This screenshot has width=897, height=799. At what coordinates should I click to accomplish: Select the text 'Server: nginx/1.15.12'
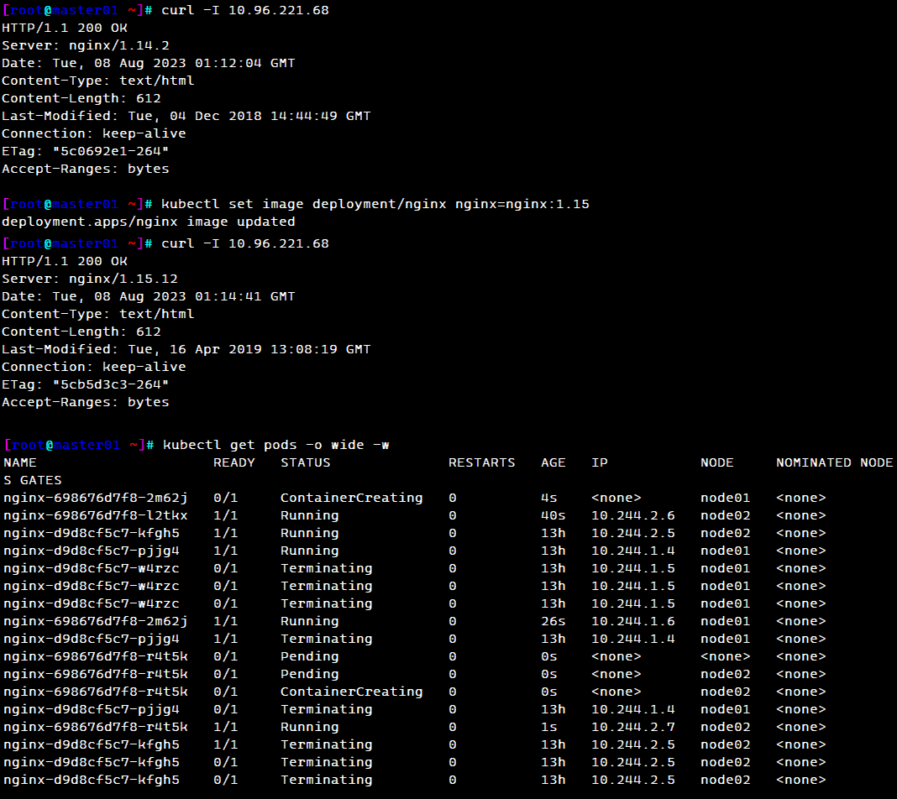point(90,279)
